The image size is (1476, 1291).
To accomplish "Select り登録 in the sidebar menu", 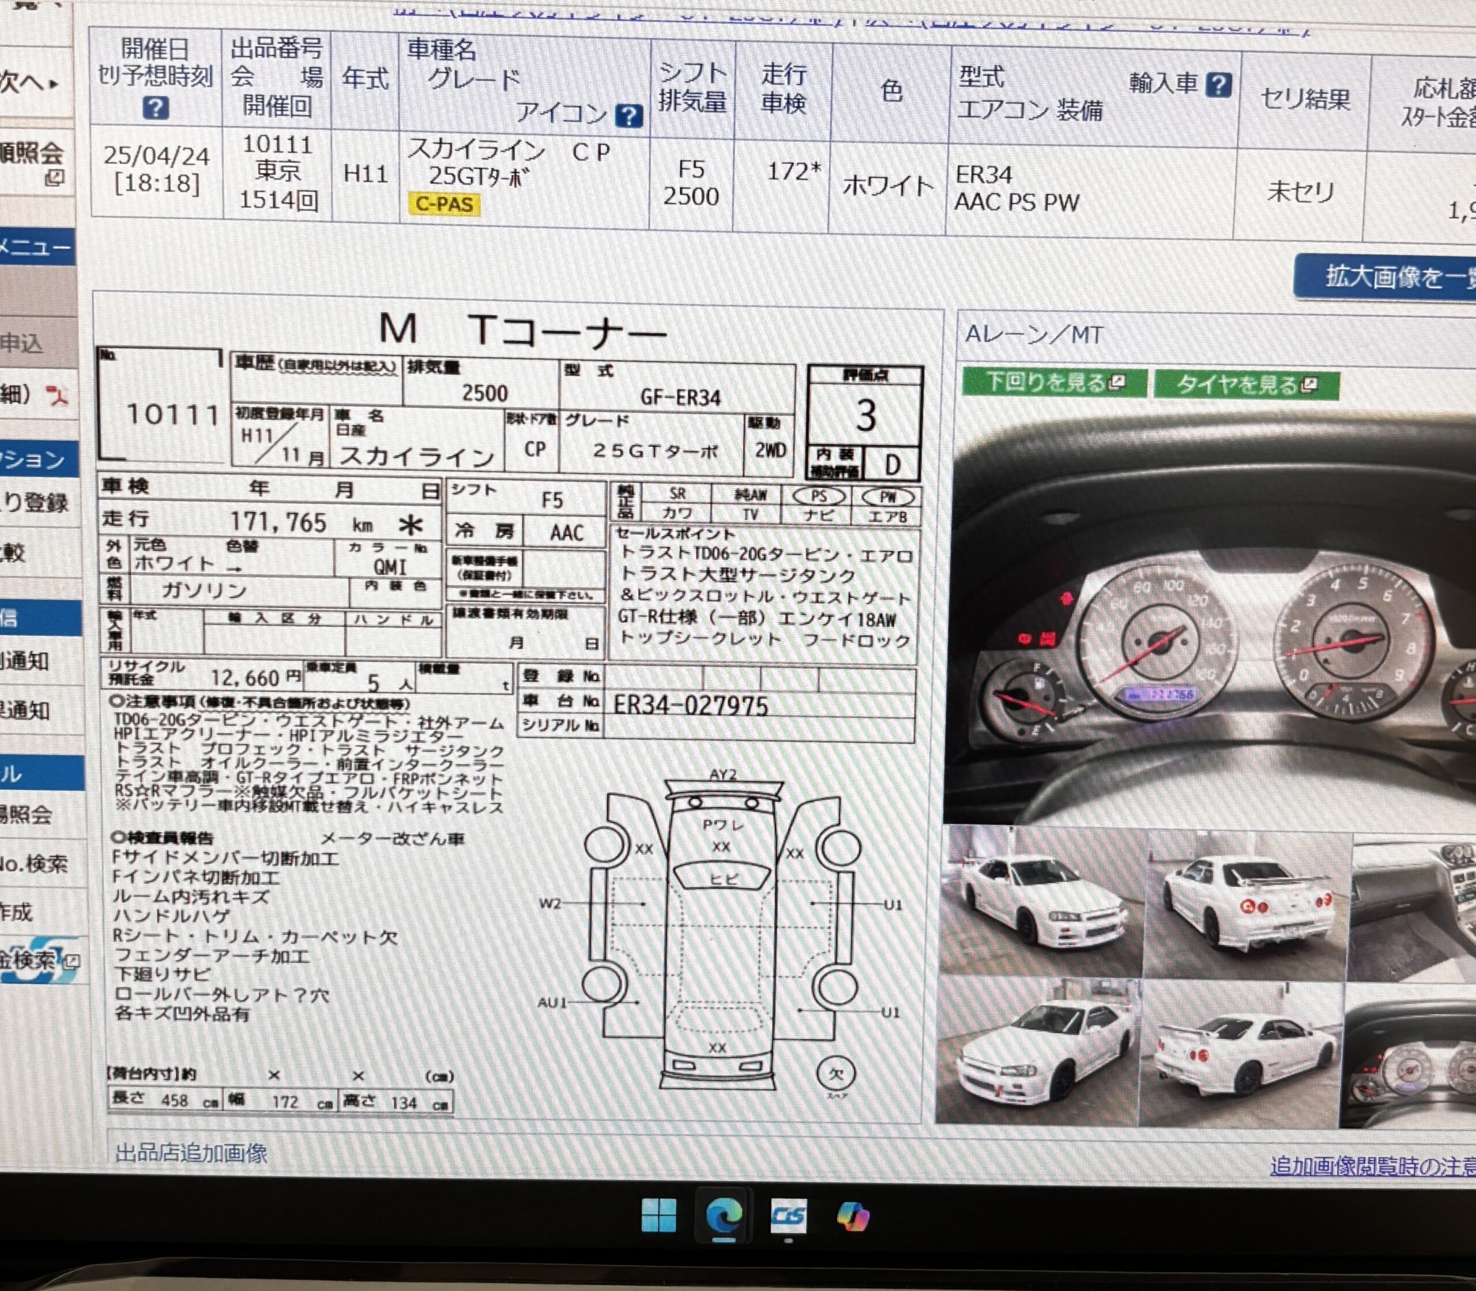I will tap(35, 502).
